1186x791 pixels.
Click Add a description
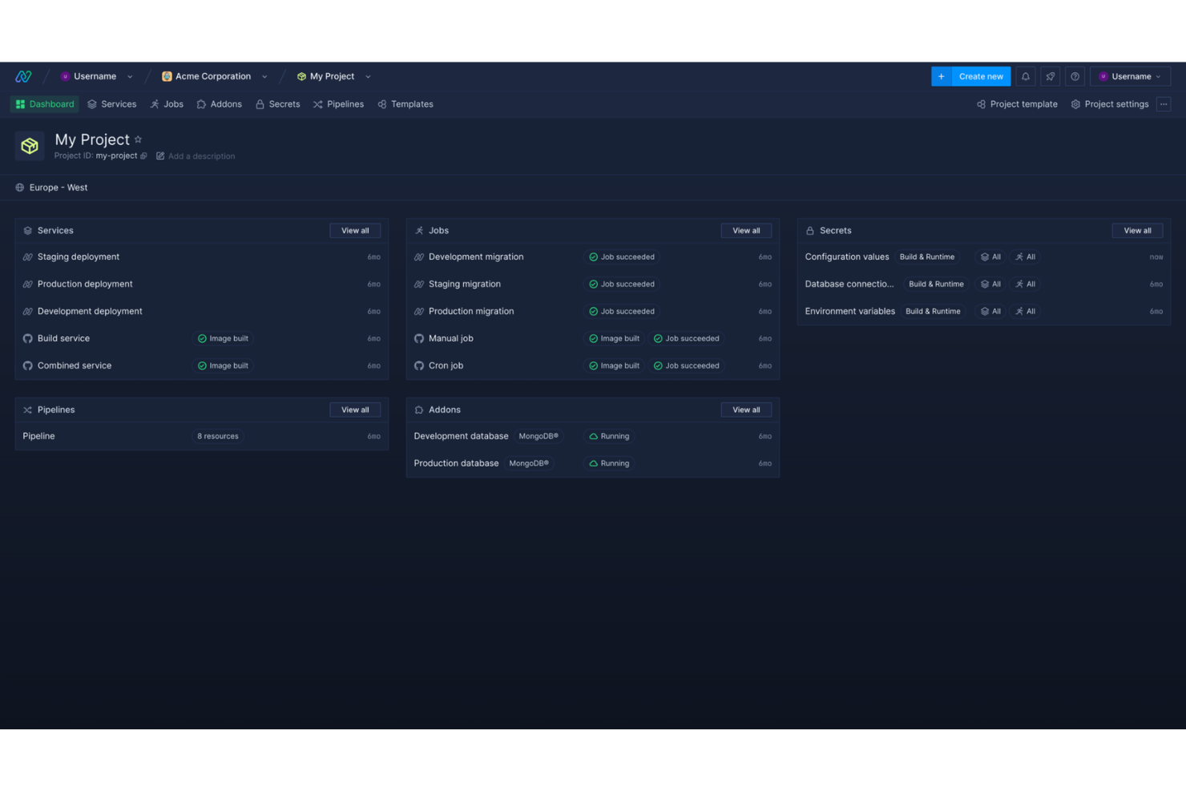tap(201, 156)
